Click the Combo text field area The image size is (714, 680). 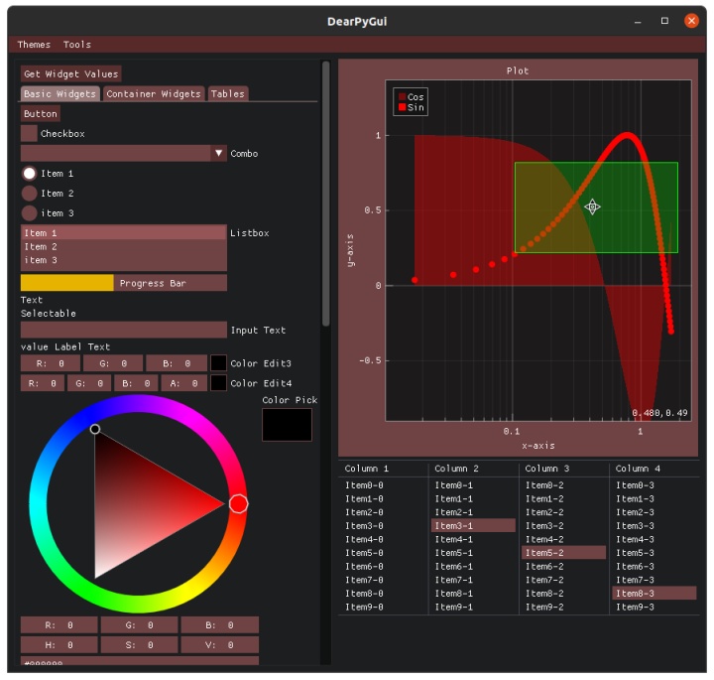click(115, 153)
